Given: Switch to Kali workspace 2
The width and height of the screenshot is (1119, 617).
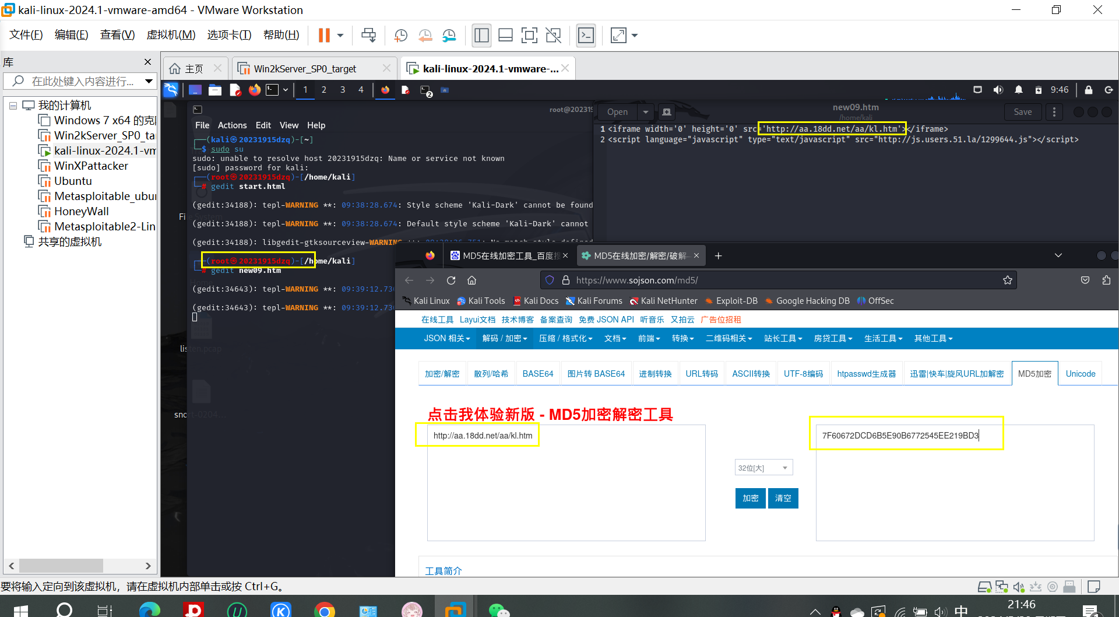Looking at the screenshot, I should (324, 90).
